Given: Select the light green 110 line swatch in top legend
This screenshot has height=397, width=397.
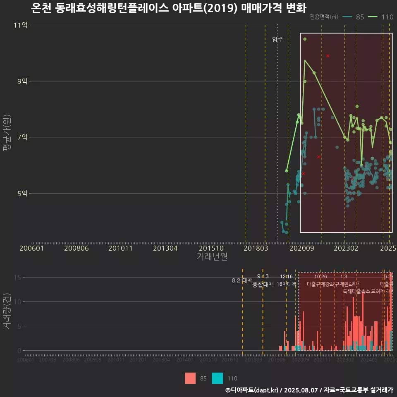Looking at the screenshot, I should [x=373, y=17].
